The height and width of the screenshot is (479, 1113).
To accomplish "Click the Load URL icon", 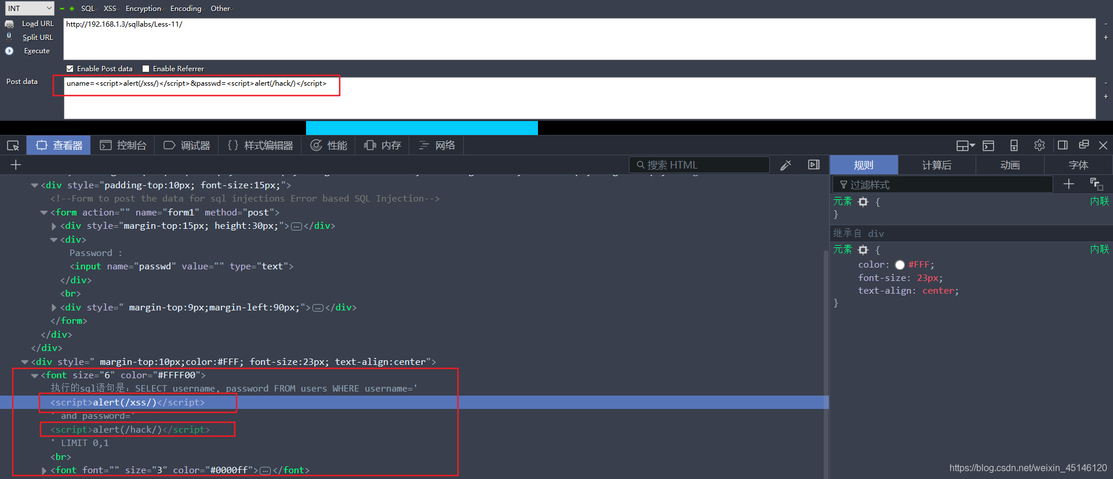I will 9,24.
